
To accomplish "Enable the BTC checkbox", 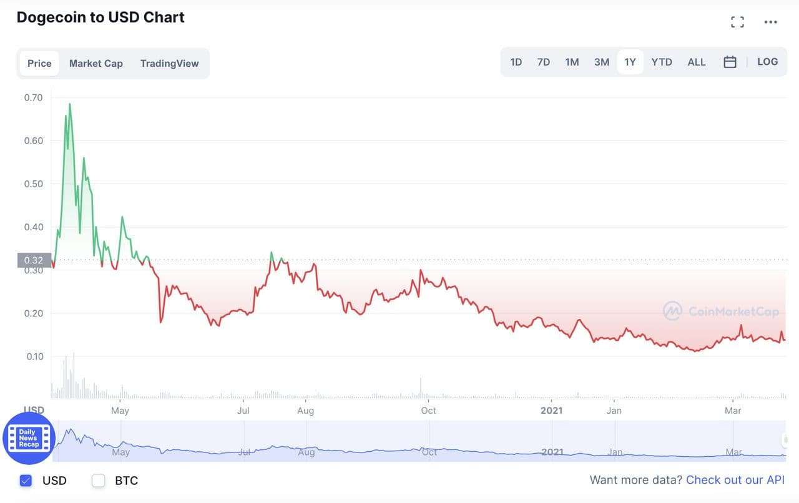I will 99,481.
